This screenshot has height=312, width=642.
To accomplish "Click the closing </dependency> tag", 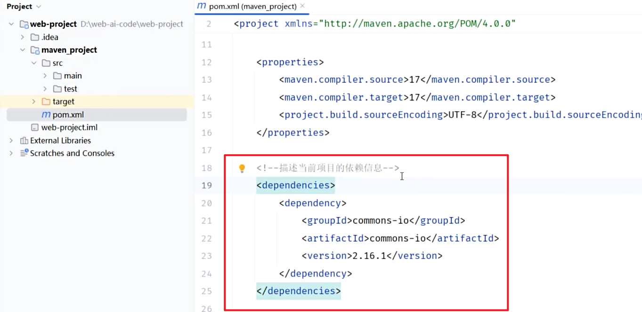I will pos(316,273).
